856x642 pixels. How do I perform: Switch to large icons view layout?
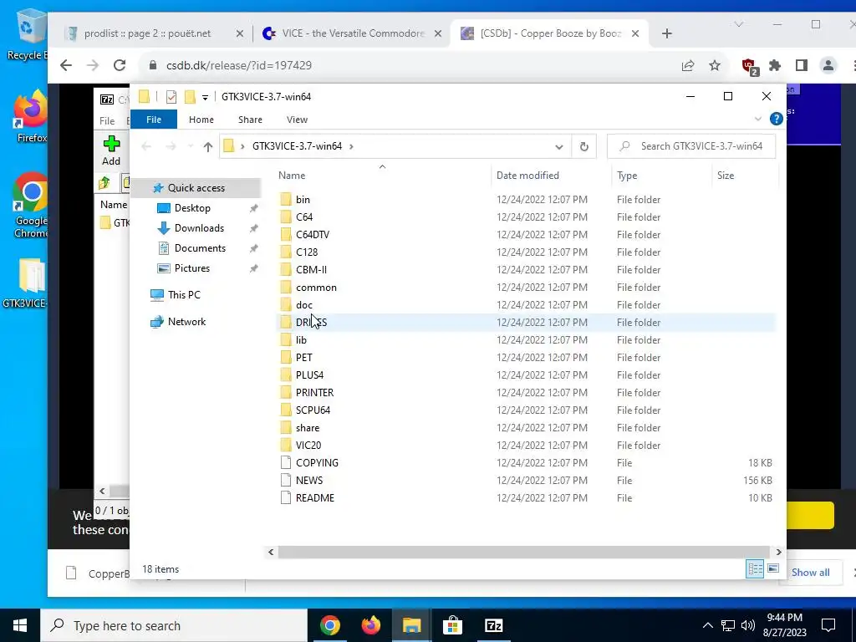[x=773, y=568]
